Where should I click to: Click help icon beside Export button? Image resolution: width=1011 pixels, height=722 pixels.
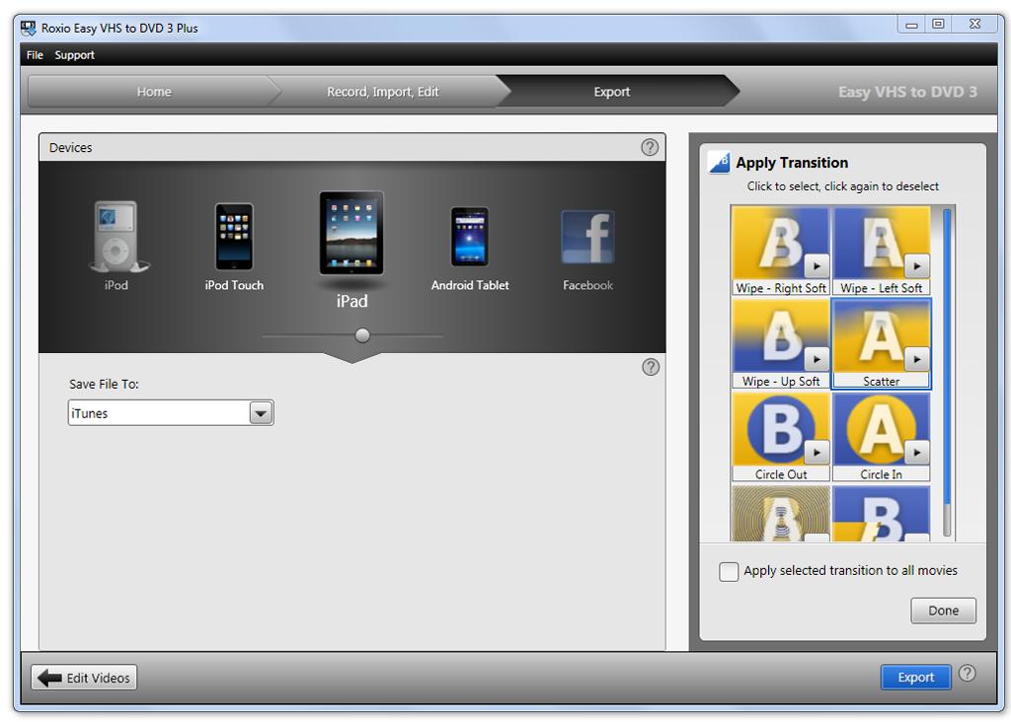point(968,673)
